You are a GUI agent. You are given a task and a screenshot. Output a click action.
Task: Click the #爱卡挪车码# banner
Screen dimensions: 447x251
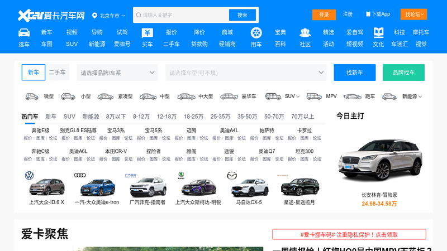click(x=349, y=234)
